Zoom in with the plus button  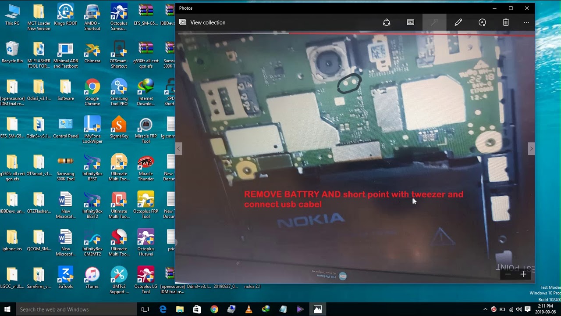click(x=523, y=274)
